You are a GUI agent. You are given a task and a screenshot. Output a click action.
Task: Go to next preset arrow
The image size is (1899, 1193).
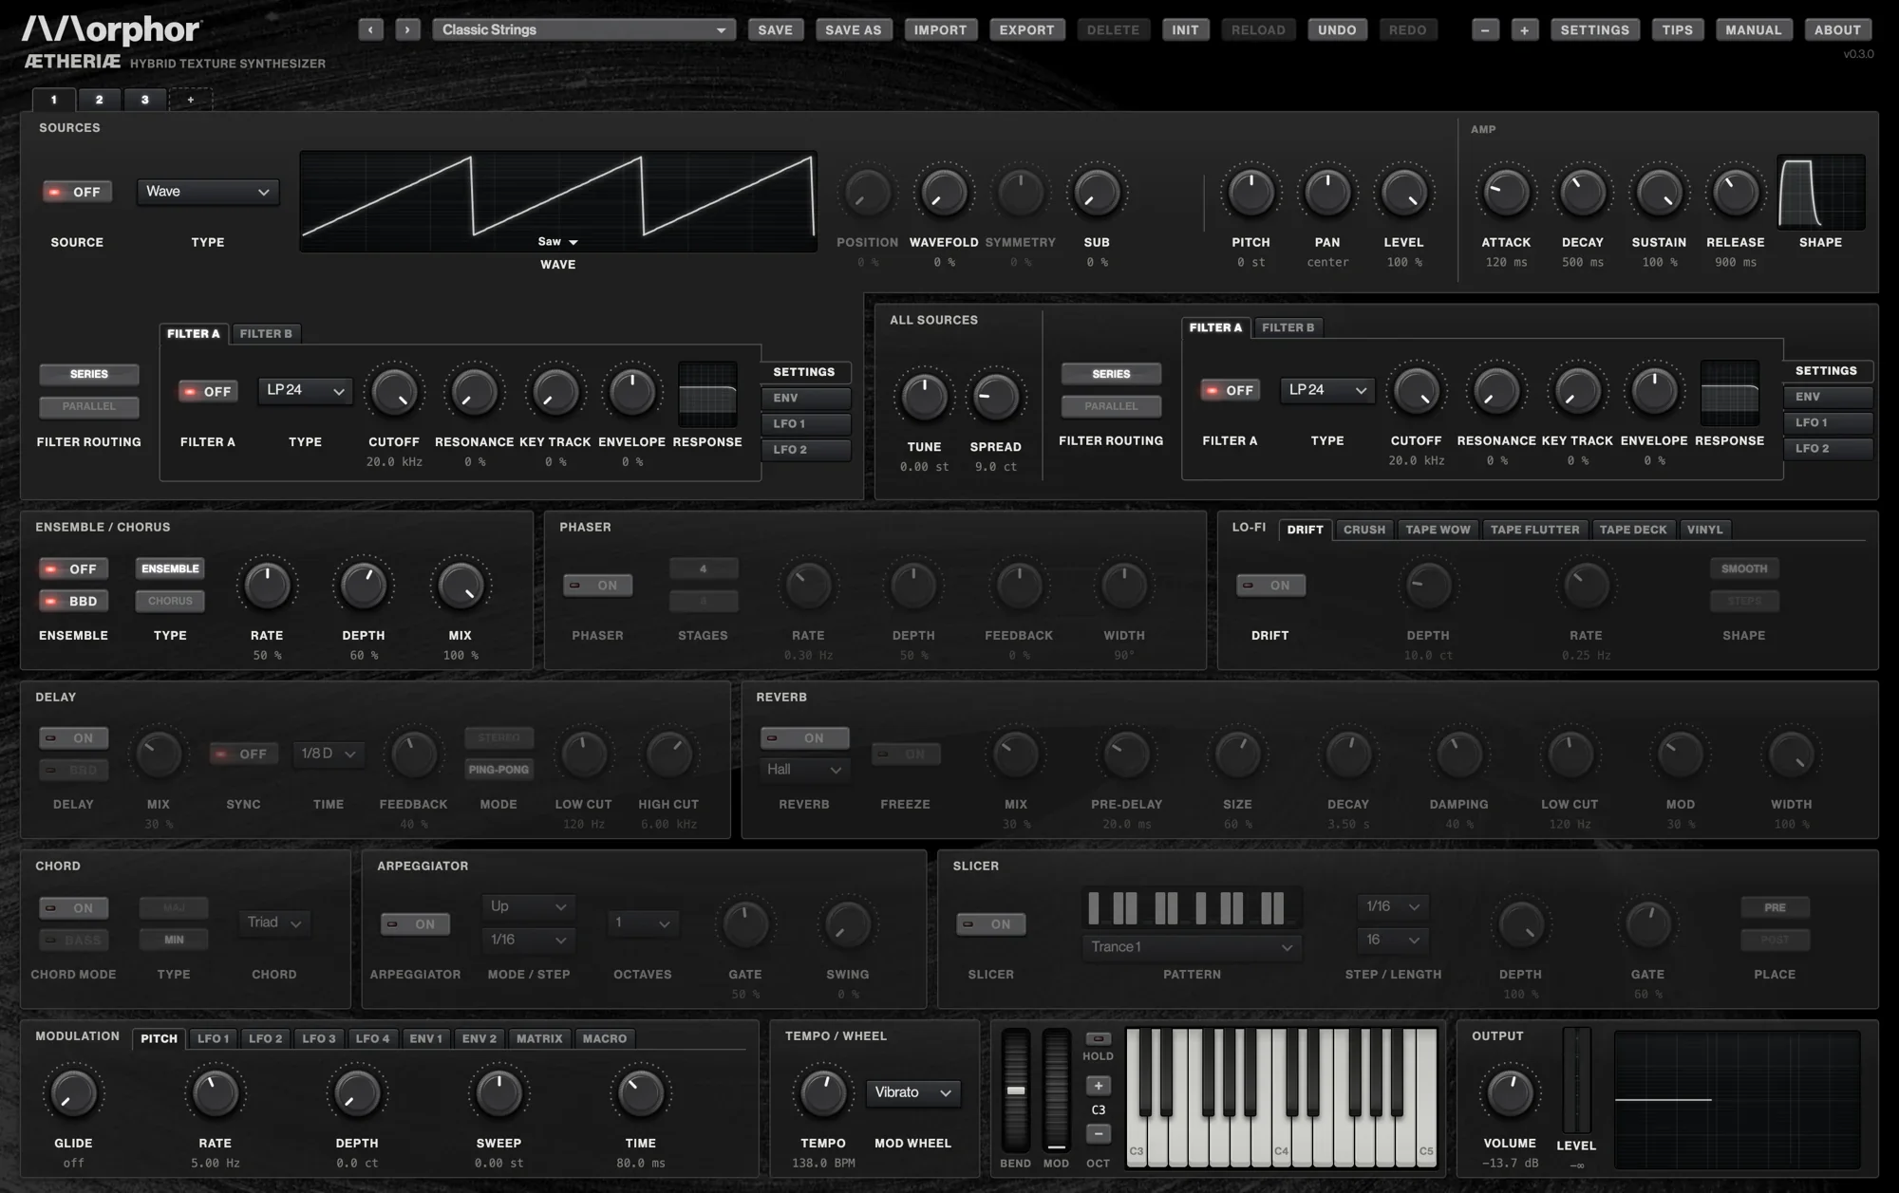pos(407,29)
